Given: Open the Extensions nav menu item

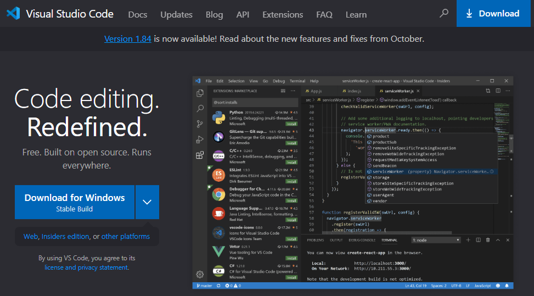Looking at the screenshot, I should [x=283, y=15].
